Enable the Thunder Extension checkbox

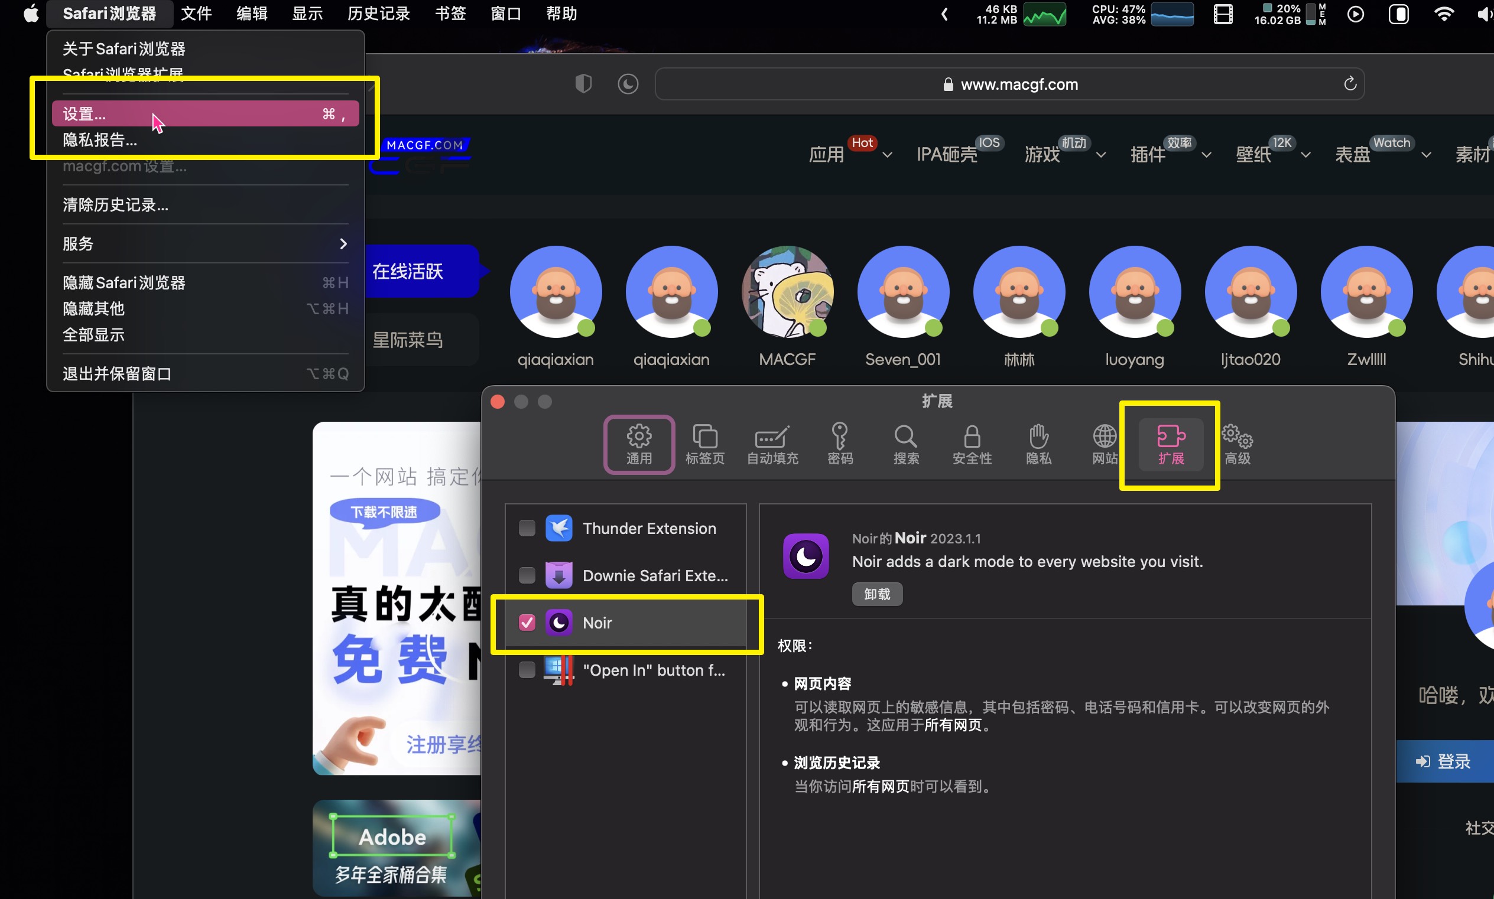(525, 527)
